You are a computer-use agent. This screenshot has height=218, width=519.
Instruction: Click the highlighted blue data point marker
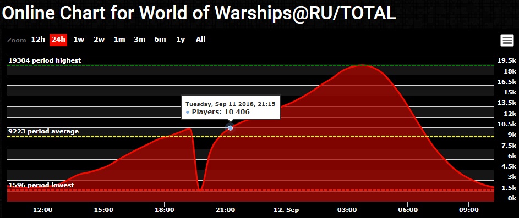tap(231, 128)
